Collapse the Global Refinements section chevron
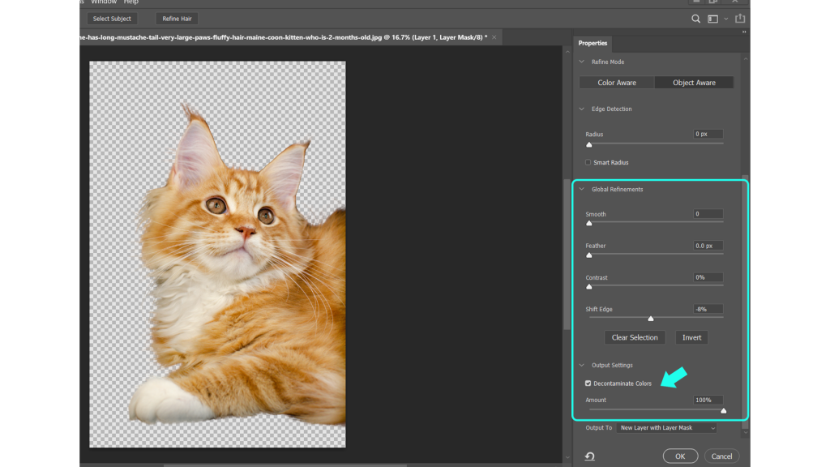The width and height of the screenshot is (830, 467). click(580, 189)
